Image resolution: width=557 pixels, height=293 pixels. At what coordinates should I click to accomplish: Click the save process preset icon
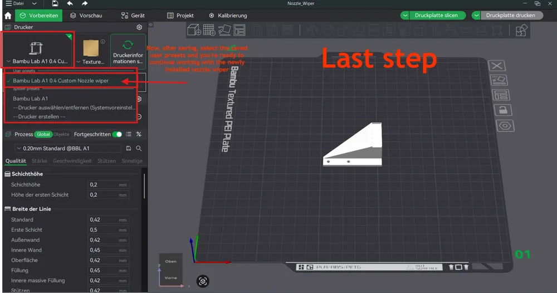pyautogui.click(x=129, y=149)
